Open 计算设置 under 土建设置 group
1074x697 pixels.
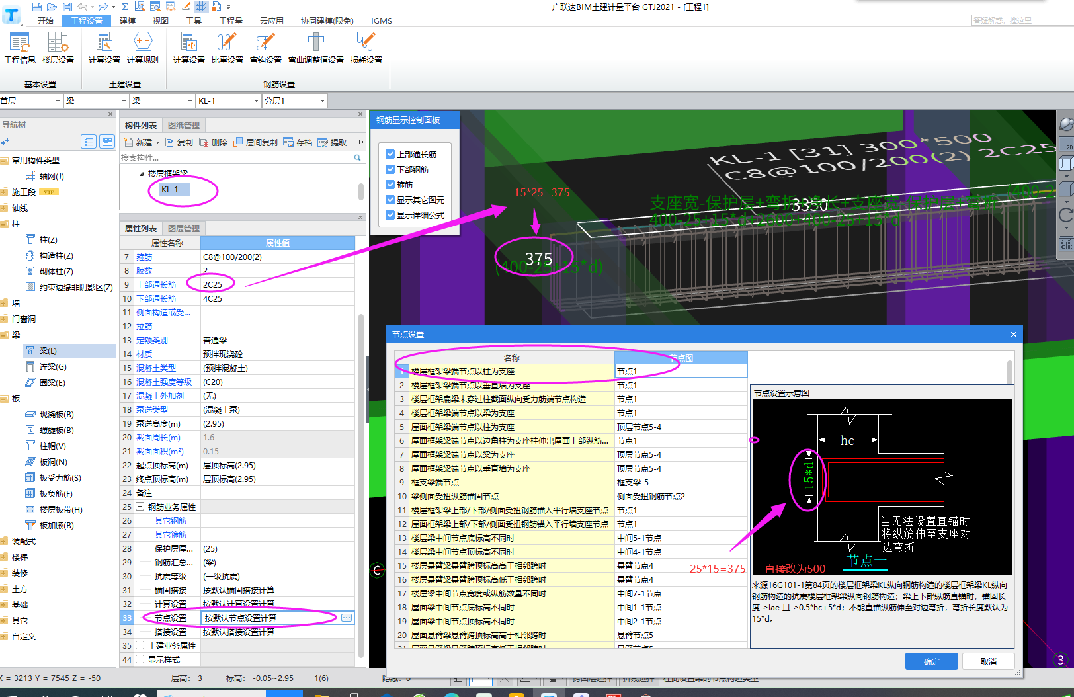[x=104, y=48]
